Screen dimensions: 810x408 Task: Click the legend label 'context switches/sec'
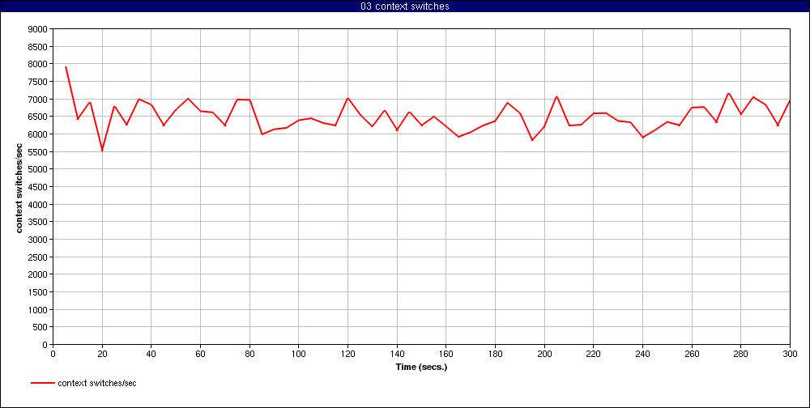click(97, 383)
